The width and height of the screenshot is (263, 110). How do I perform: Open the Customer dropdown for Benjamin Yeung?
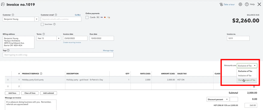click(x=37, y=19)
